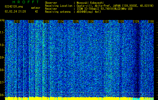Click the 2127 time marker
This screenshot has width=158, height=100.
pyautogui.click(x=106, y=21)
